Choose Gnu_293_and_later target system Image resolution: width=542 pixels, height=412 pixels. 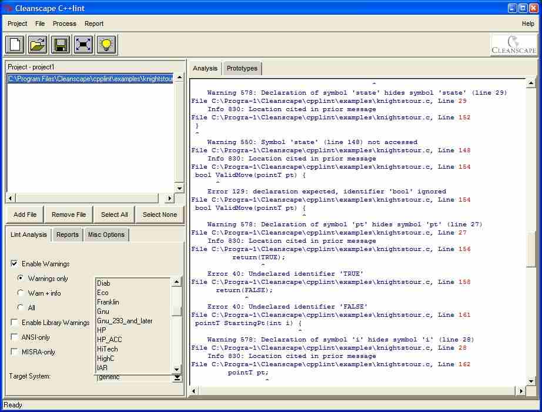tap(133, 321)
